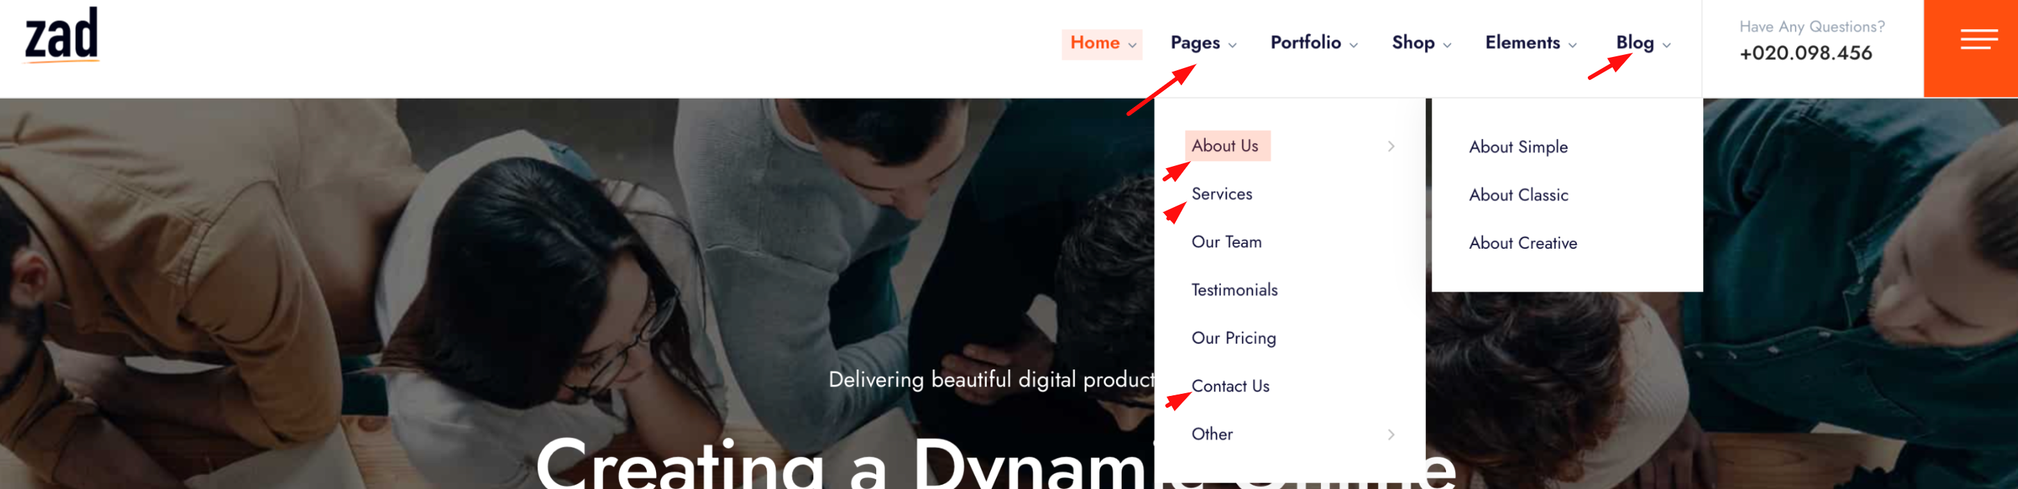Viewport: 2018px width, 489px height.
Task: Expand the About Us submenu arrow
Action: (1391, 147)
